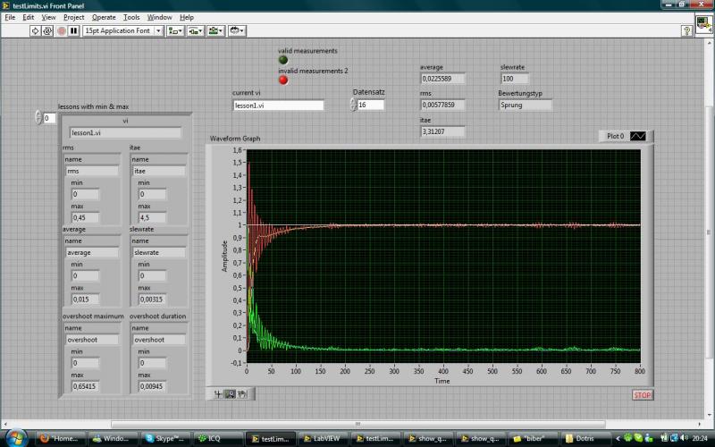Click the Run arrow toolbar button
This screenshot has height=447, width=715.
pos(37,30)
